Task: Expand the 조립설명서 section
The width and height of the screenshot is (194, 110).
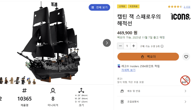Action: (x=154, y=102)
